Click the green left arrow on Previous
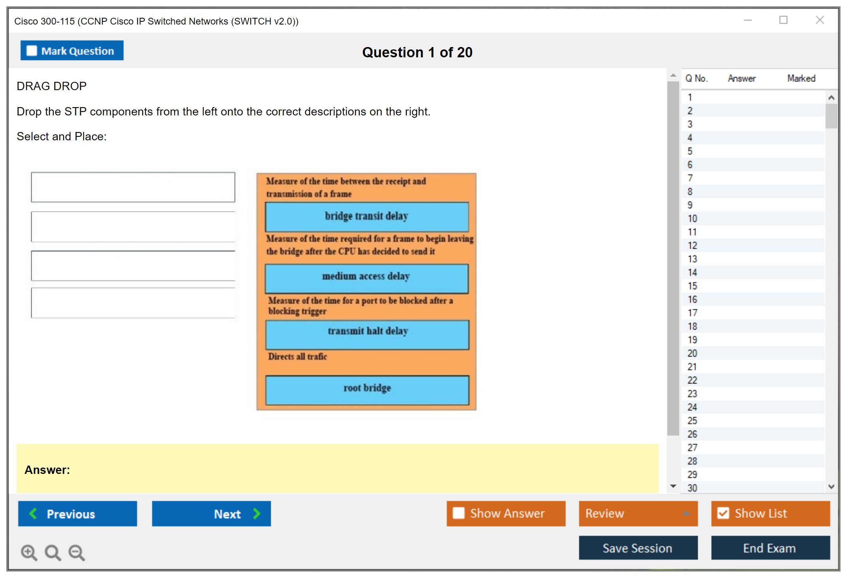Viewport: 850px width, 581px height. [33, 513]
